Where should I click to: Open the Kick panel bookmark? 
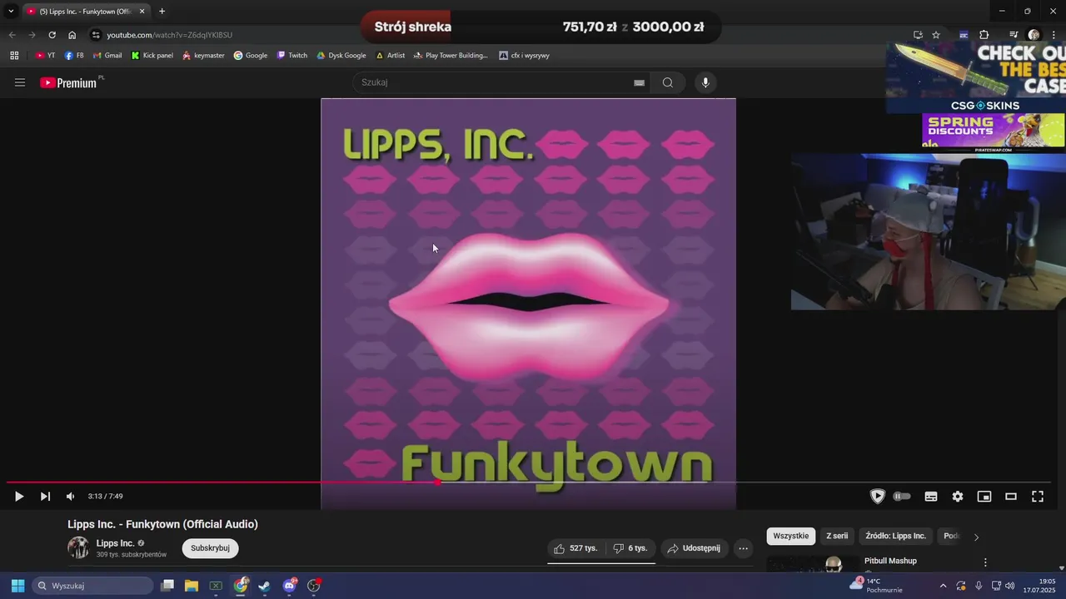152,56
